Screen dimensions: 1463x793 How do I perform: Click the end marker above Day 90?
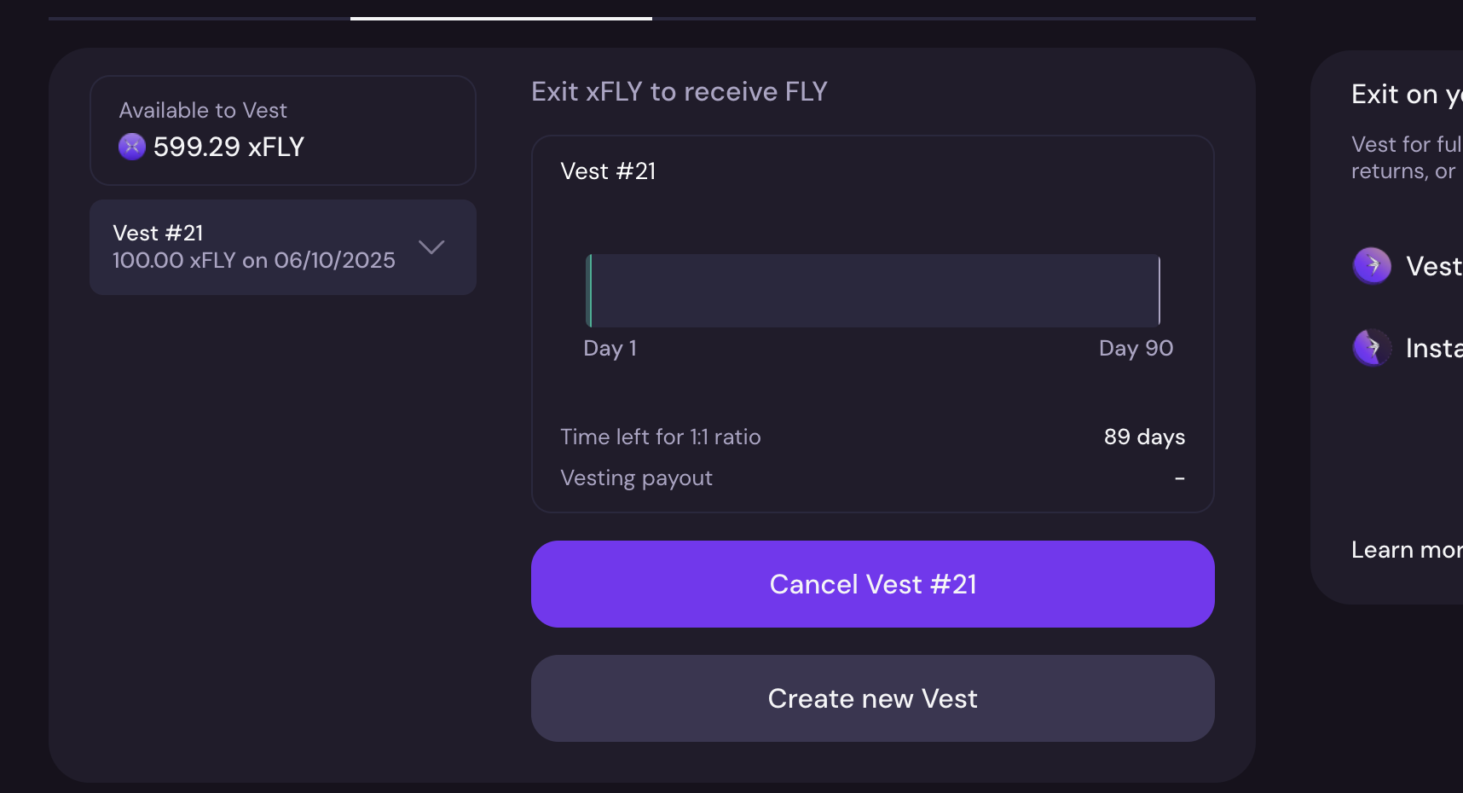point(1159,290)
